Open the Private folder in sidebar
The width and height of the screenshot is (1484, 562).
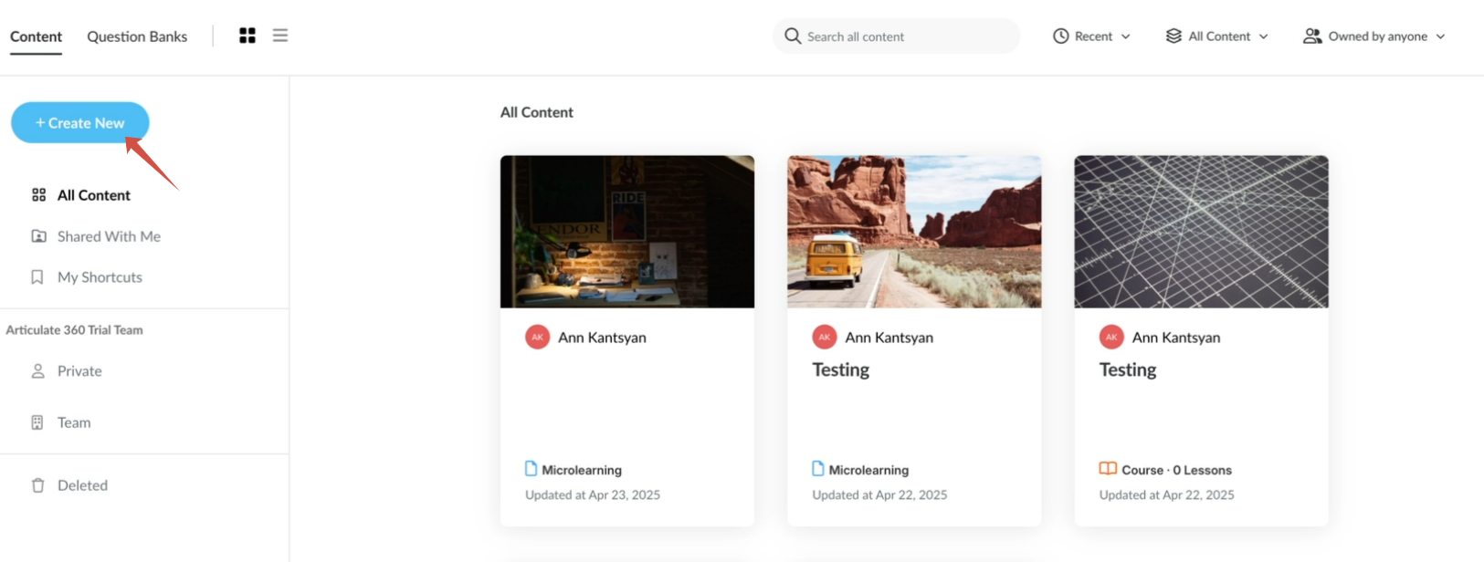coord(79,371)
